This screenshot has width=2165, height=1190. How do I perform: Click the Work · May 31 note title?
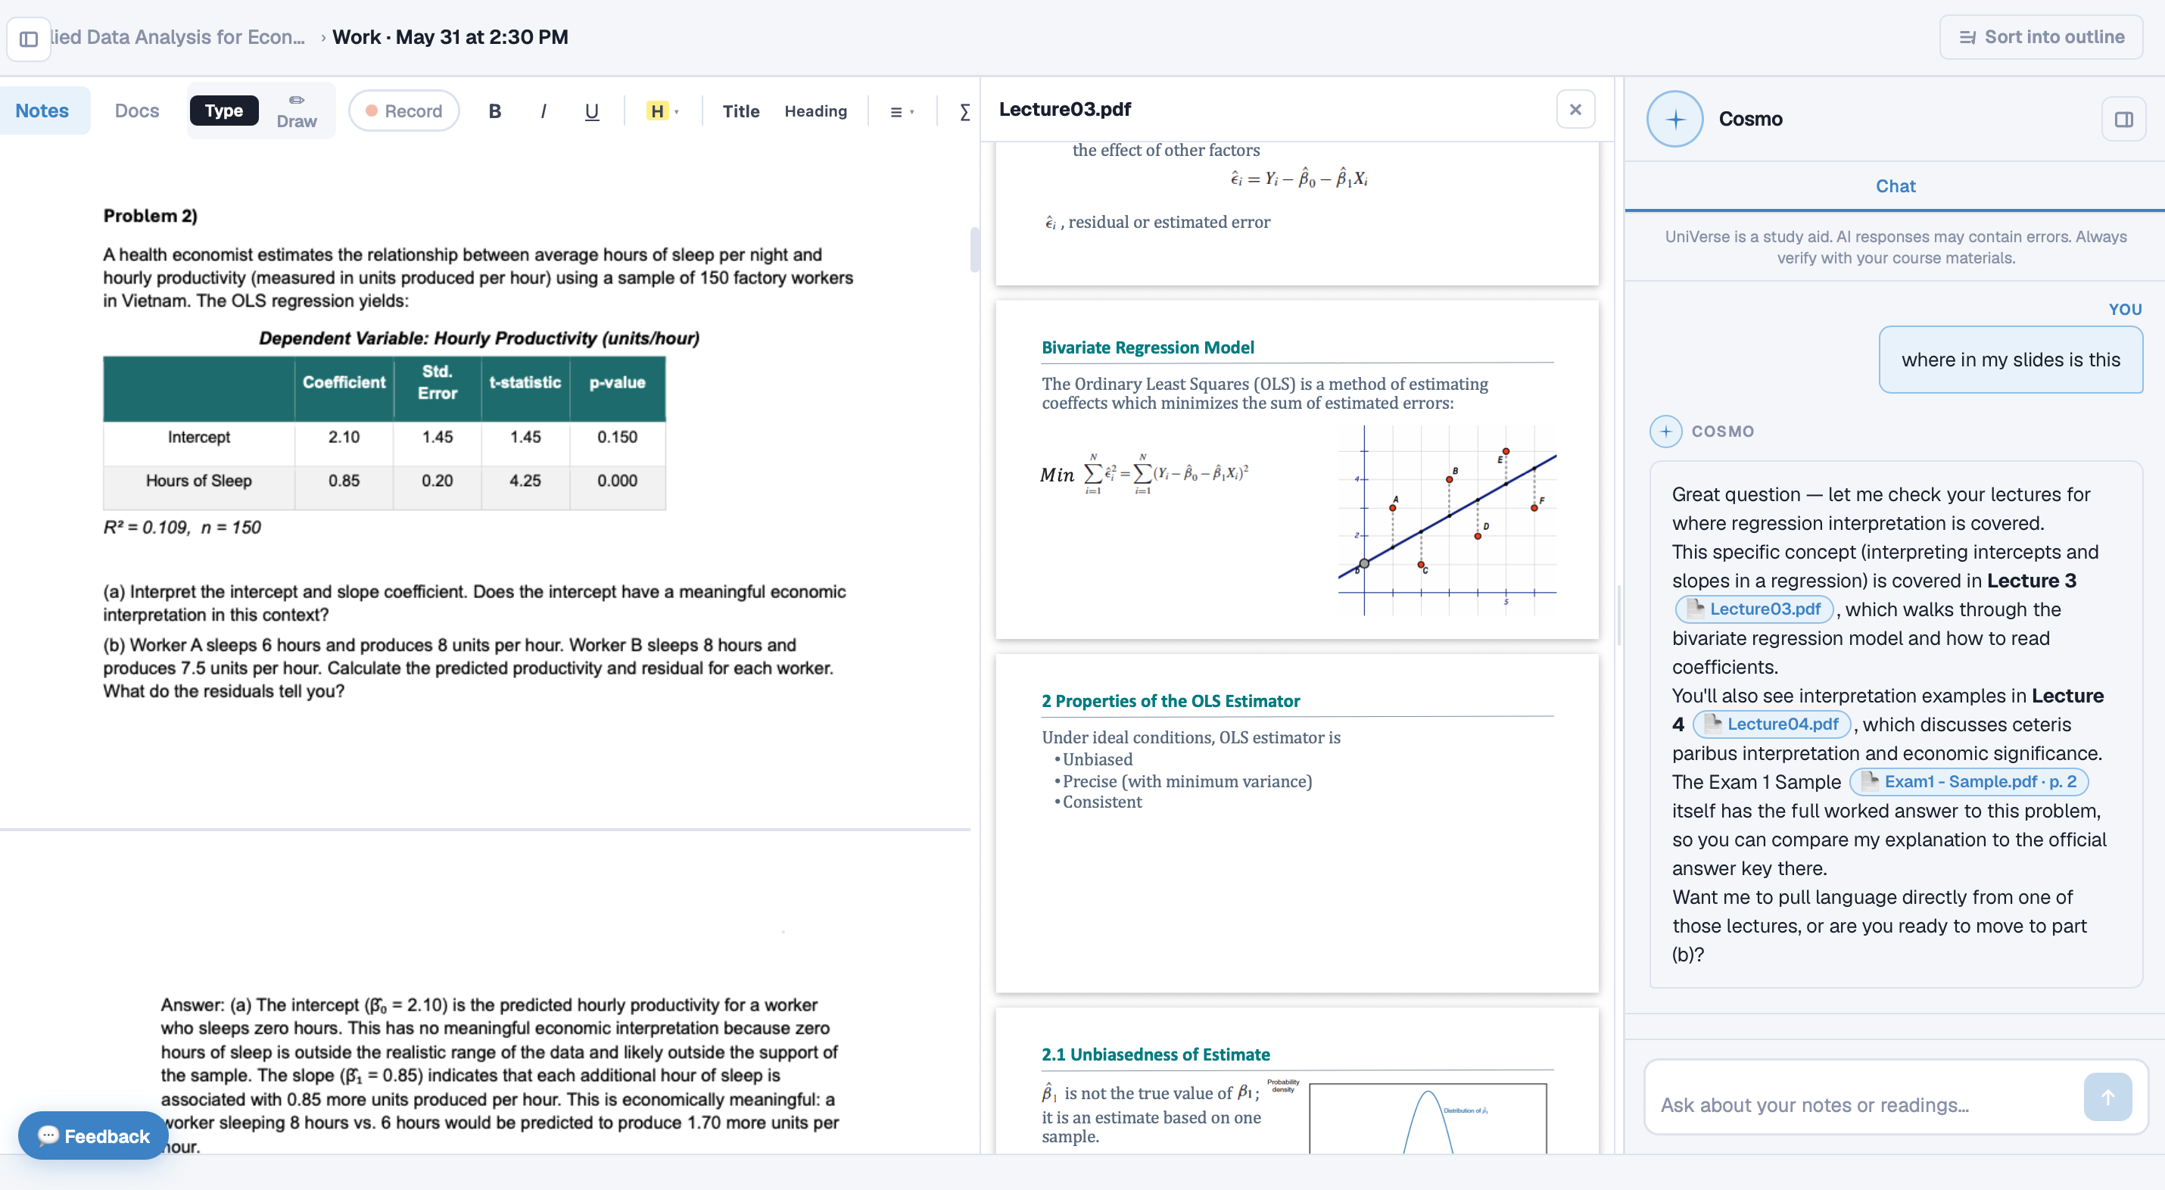(450, 37)
